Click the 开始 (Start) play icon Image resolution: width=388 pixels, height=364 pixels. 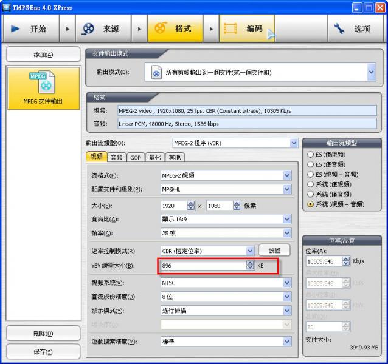point(16,29)
